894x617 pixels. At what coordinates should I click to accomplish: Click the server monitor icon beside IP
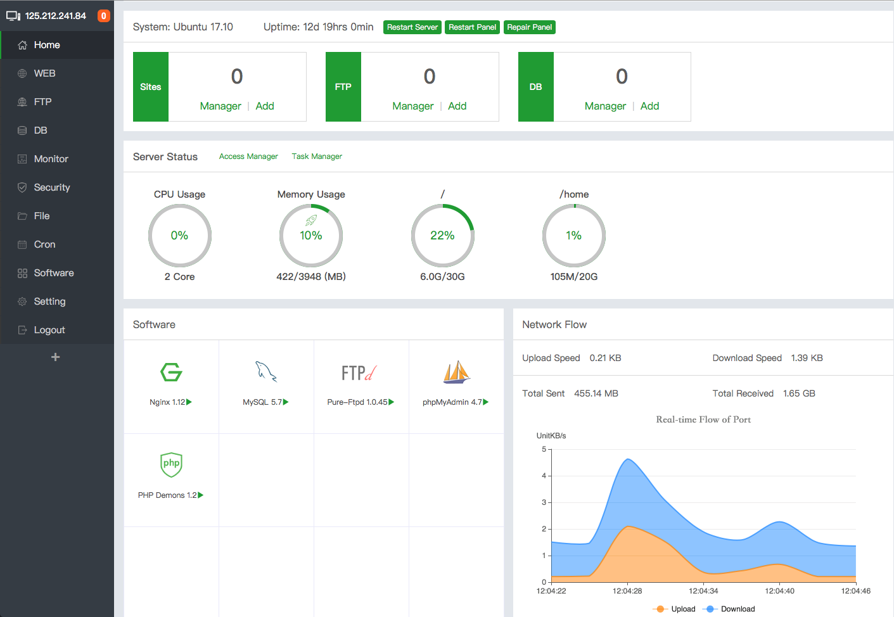click(13, 16)
